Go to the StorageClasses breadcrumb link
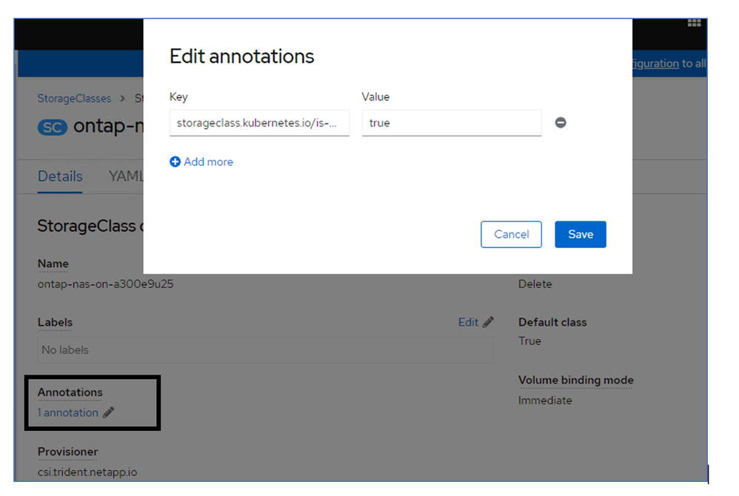 coord(74,98)
